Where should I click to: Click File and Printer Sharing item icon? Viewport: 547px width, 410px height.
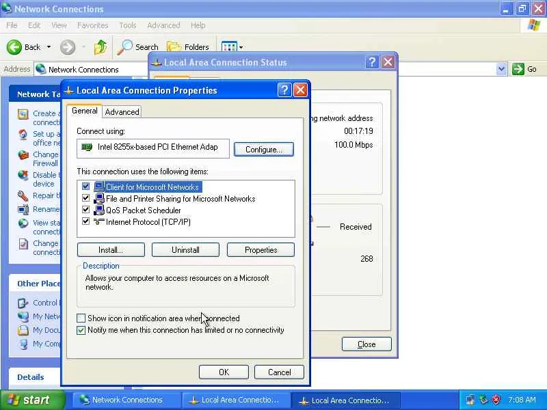pyautogui.click(x=99, y=198)
